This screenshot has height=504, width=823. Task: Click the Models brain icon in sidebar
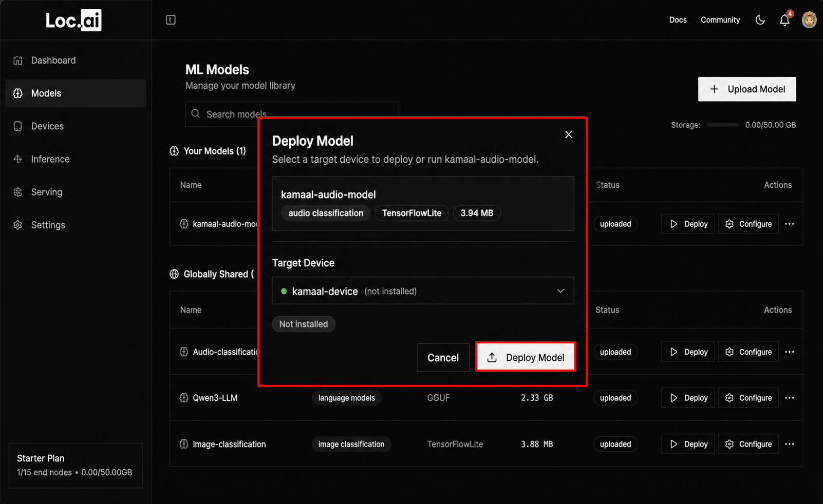coord(18,93)
